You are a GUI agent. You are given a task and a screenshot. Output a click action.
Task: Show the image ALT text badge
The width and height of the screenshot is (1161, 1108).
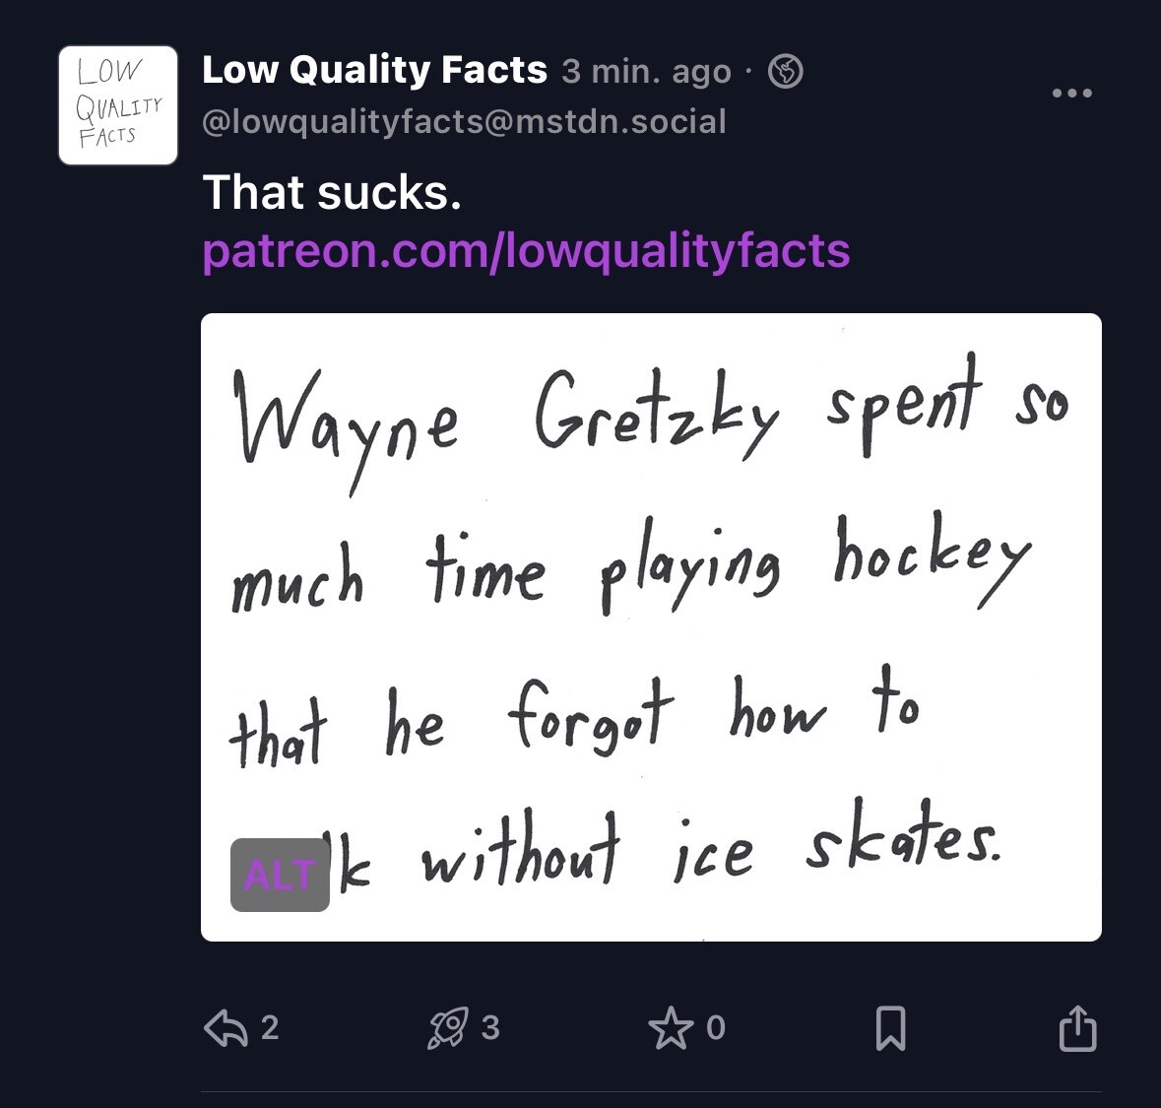(x=280, y=875)
